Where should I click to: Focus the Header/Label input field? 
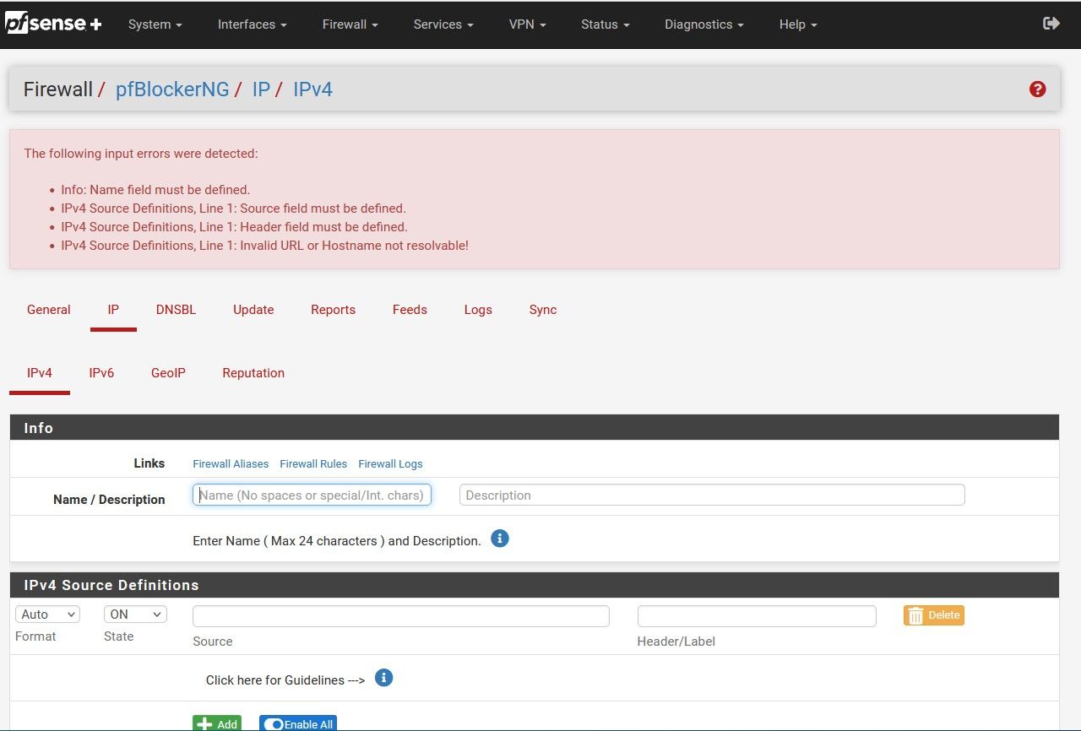click(757, 616)
